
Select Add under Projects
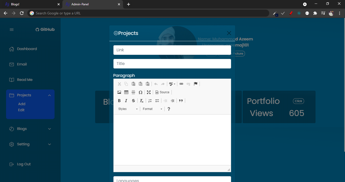coord(22,104)
